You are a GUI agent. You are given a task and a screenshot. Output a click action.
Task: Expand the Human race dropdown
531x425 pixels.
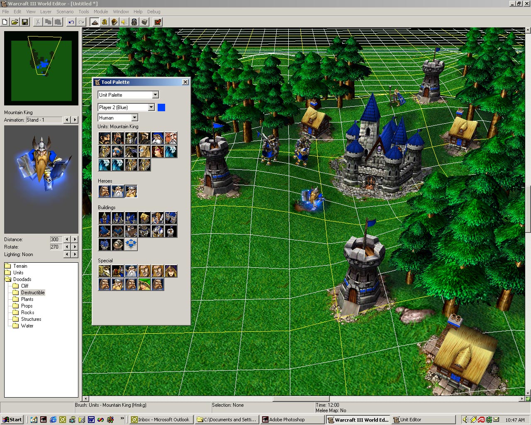[x=118, y=118]
